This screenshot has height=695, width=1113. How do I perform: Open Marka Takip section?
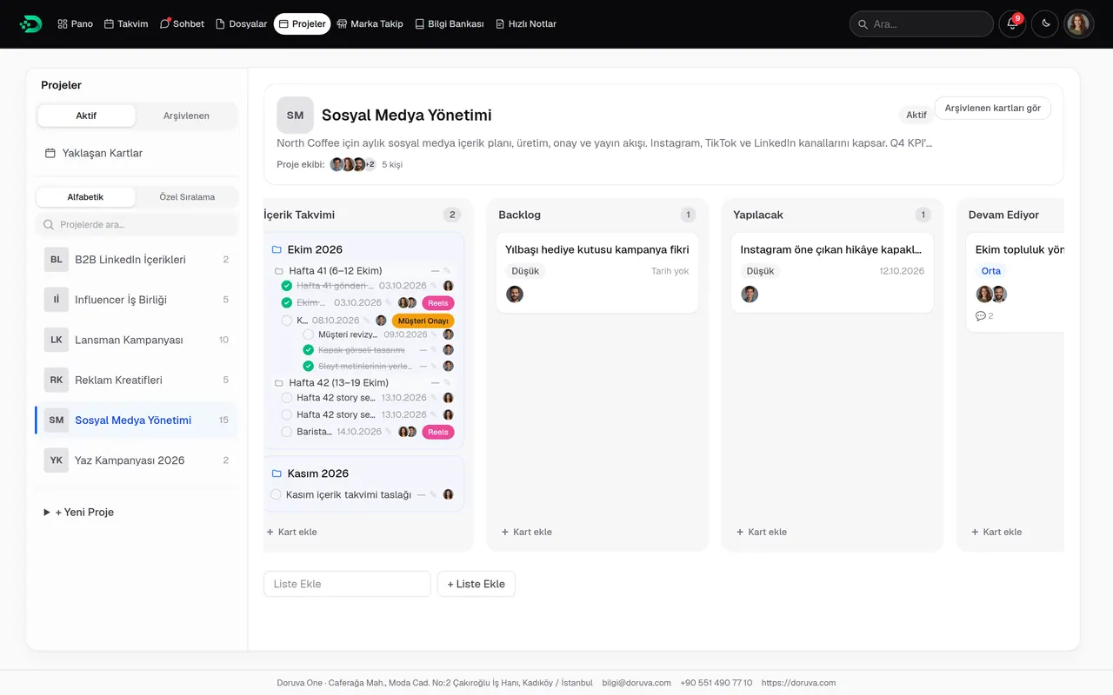point(370,23)
